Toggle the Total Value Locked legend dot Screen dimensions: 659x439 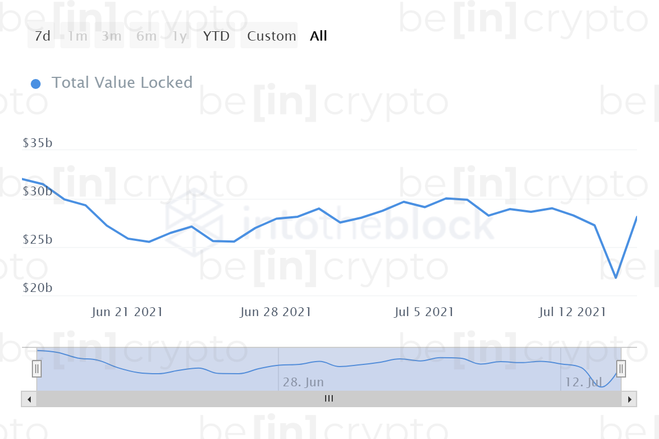[36, 84]
